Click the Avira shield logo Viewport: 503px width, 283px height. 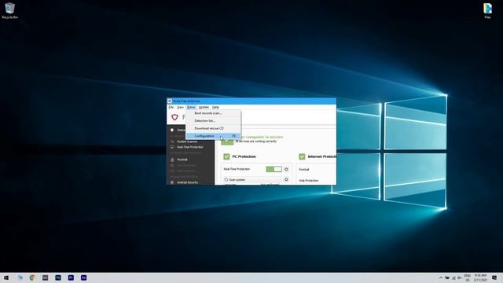[174, 117]
